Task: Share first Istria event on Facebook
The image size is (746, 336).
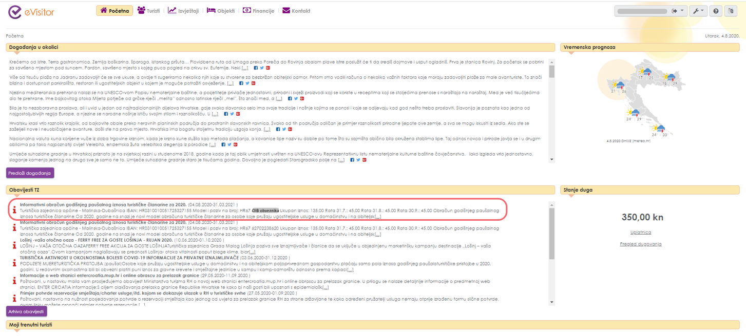Action: (255, 68)
